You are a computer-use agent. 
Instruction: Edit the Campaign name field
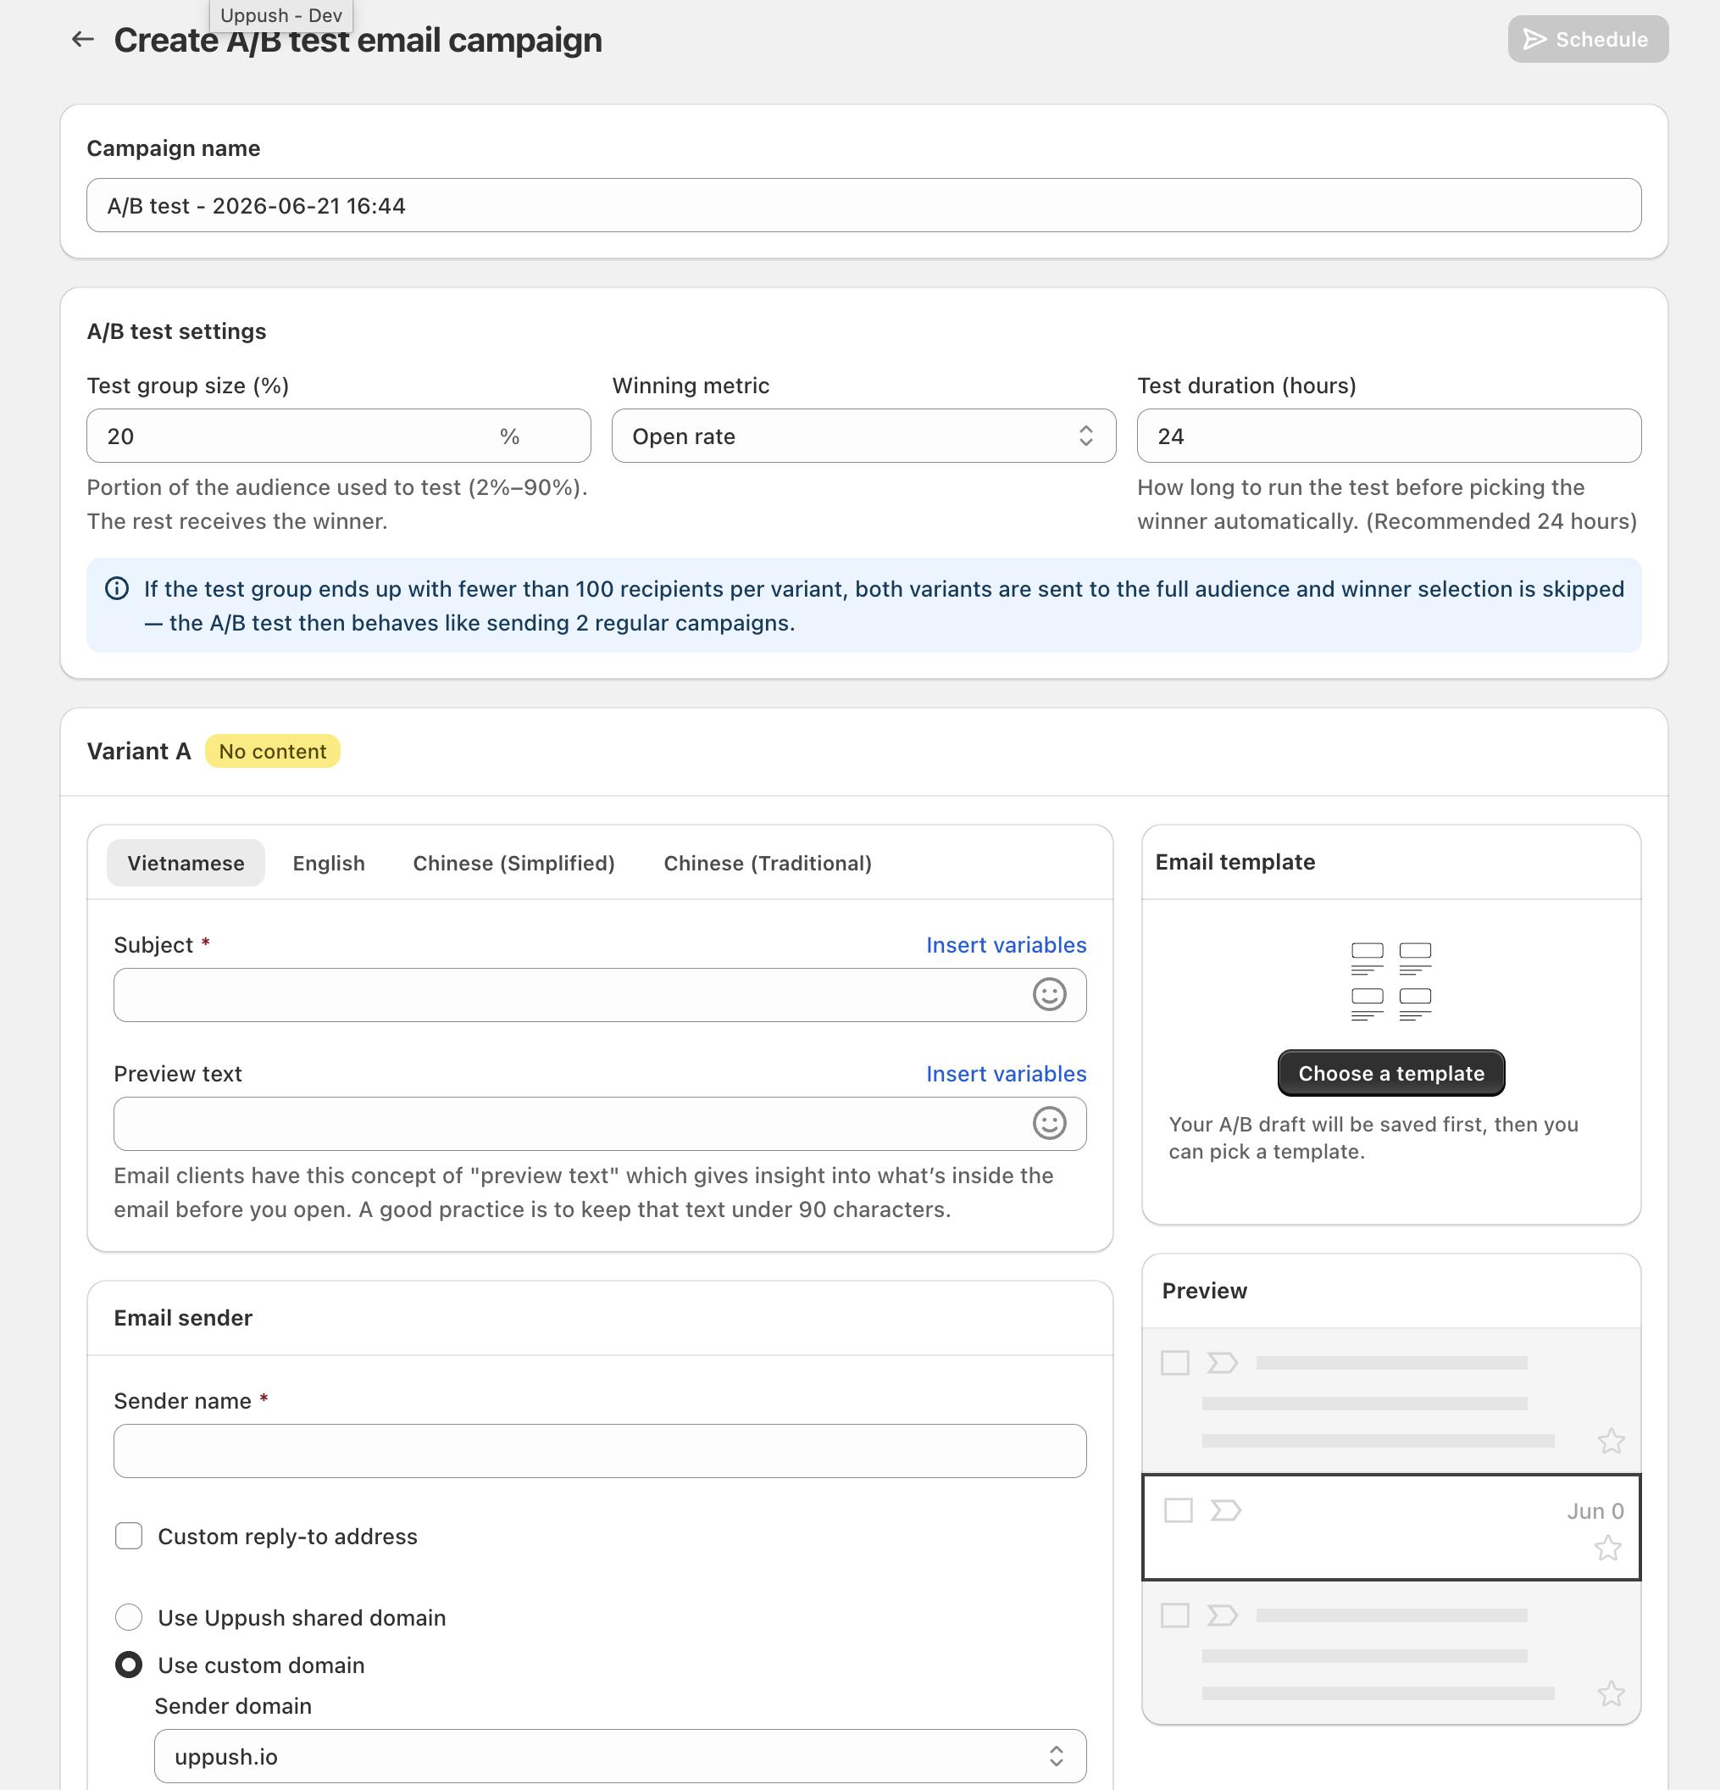click(x=863, y=205)
